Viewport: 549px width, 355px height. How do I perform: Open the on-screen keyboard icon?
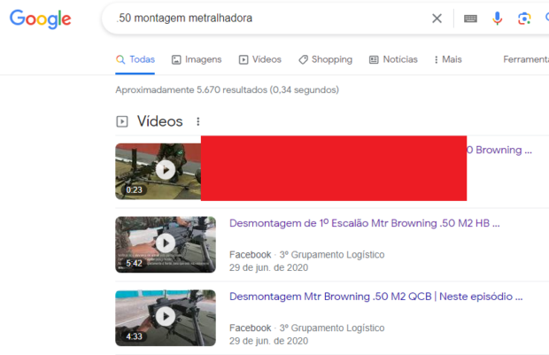click(x=470, y=19)
